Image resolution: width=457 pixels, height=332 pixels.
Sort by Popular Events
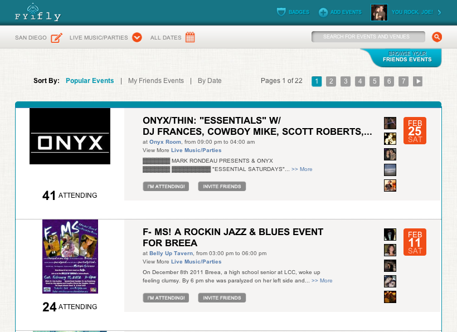coord(90,81)
